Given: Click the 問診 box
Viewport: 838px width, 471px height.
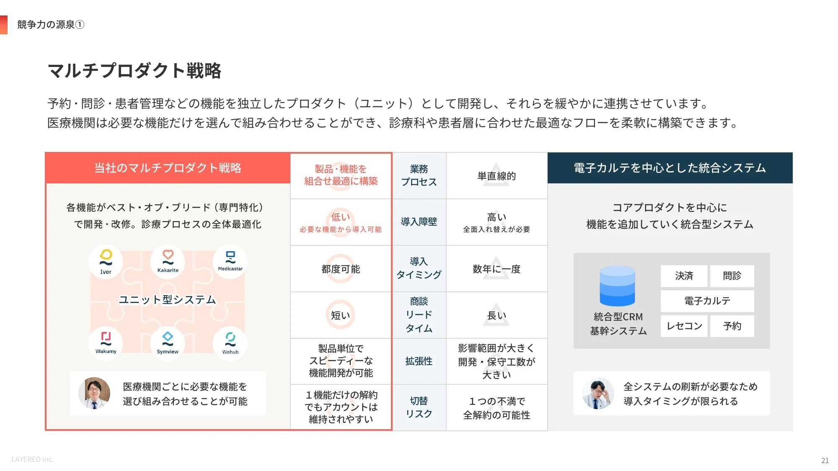Looking at the screenshot, I should click(x=732, y=276).
